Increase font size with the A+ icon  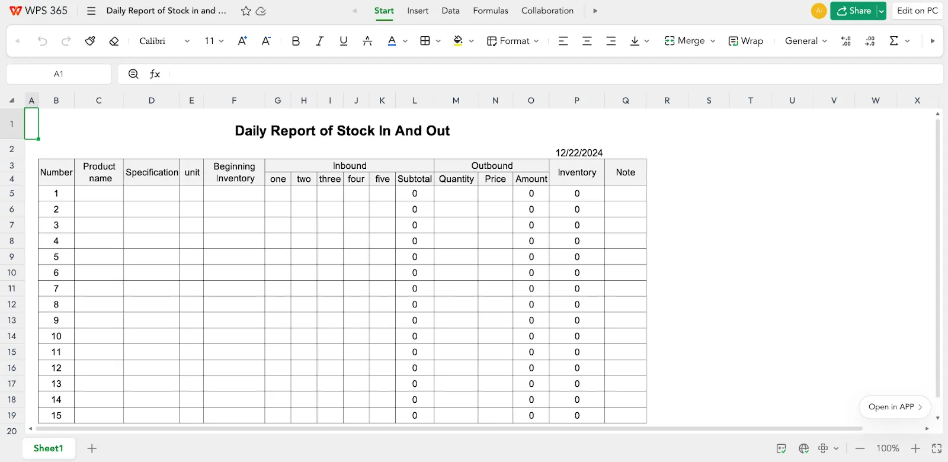[242, 41]
